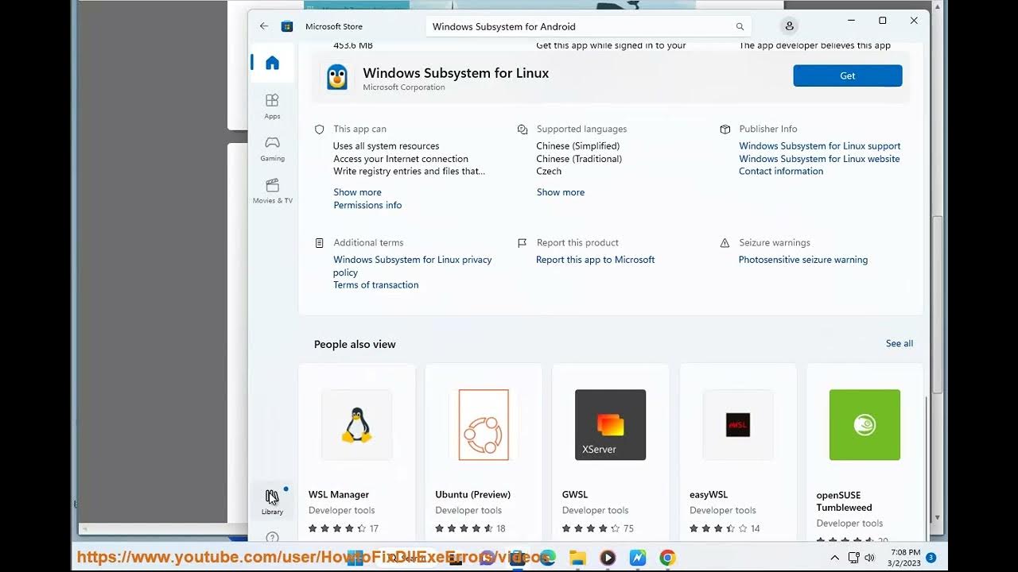
Task: Click the Report this product flag icon
Action: (x=523, y=243)
